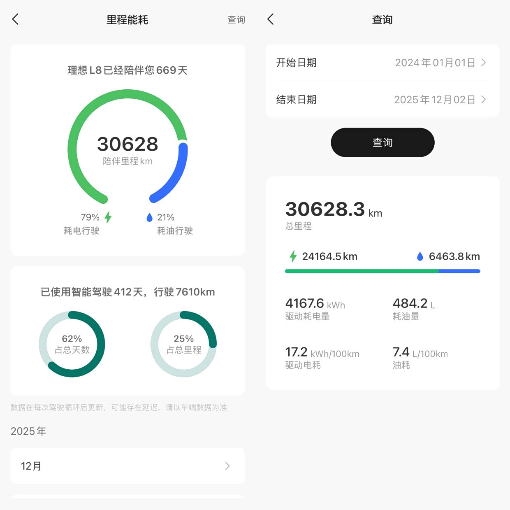510x510 pixels.
Task: Open the 开始日期 date picker row
Action: coord(382,63)
